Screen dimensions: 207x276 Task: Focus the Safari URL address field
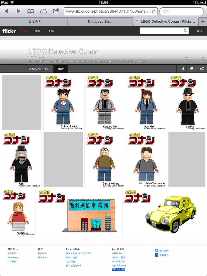pos(111,11)
